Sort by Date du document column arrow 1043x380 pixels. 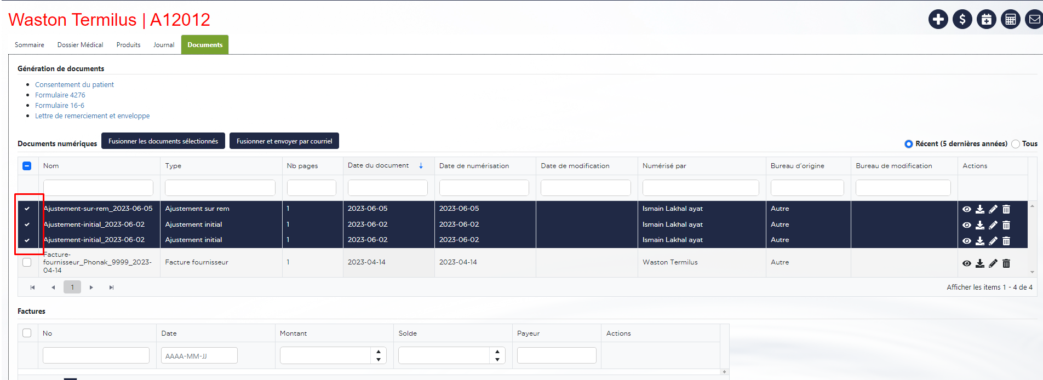421,166
